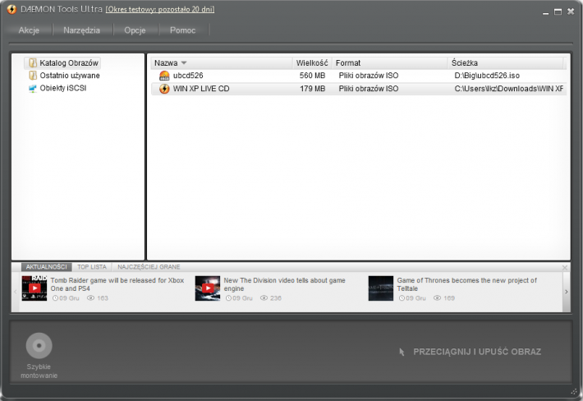Click the view count eye icon for The Division
583x401 pixels.
click(x=264, y=298)
